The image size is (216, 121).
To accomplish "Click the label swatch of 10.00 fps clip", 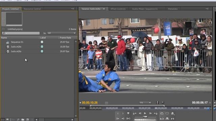I will [x=42, y=47].
